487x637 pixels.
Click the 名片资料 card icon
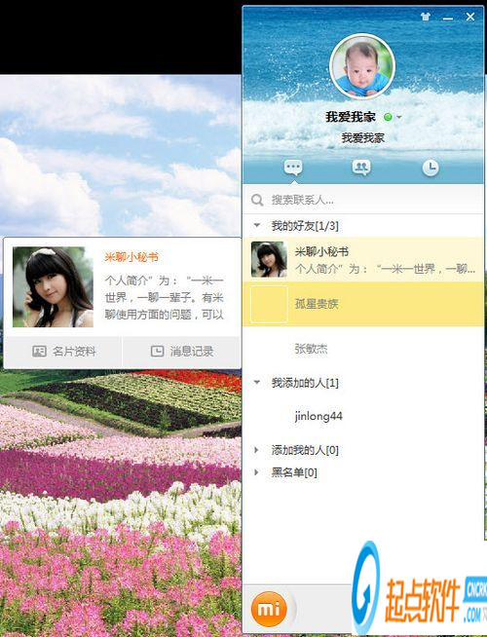coord(39,352)
